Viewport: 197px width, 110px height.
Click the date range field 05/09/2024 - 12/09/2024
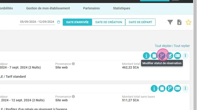pos(37,22)
